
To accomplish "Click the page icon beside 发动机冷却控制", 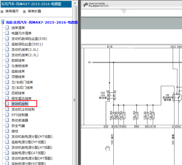I will click(7, 109).
